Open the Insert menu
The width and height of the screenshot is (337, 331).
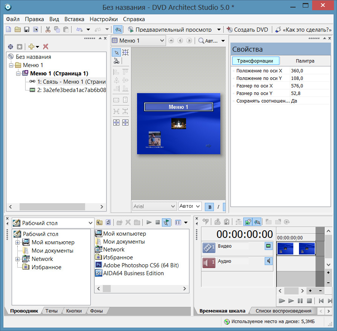(74, 19)
